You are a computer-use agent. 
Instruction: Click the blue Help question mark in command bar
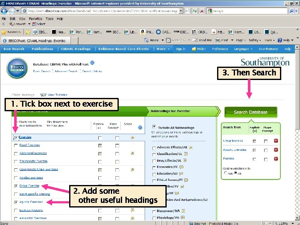pos(280,40)
